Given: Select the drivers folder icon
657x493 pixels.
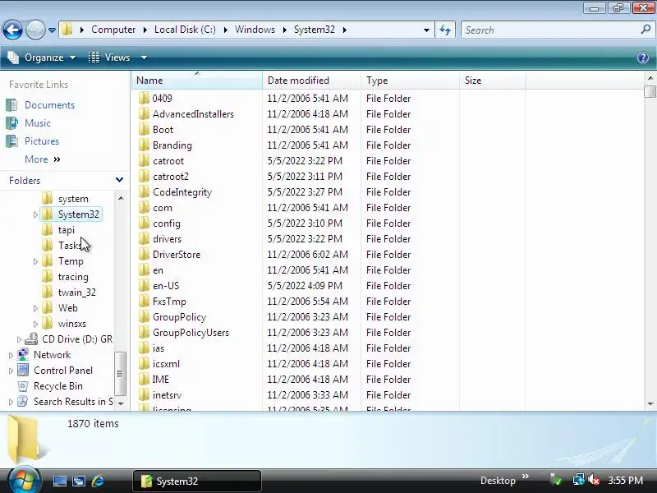Looking at the screenshot, I should (144, 239).
